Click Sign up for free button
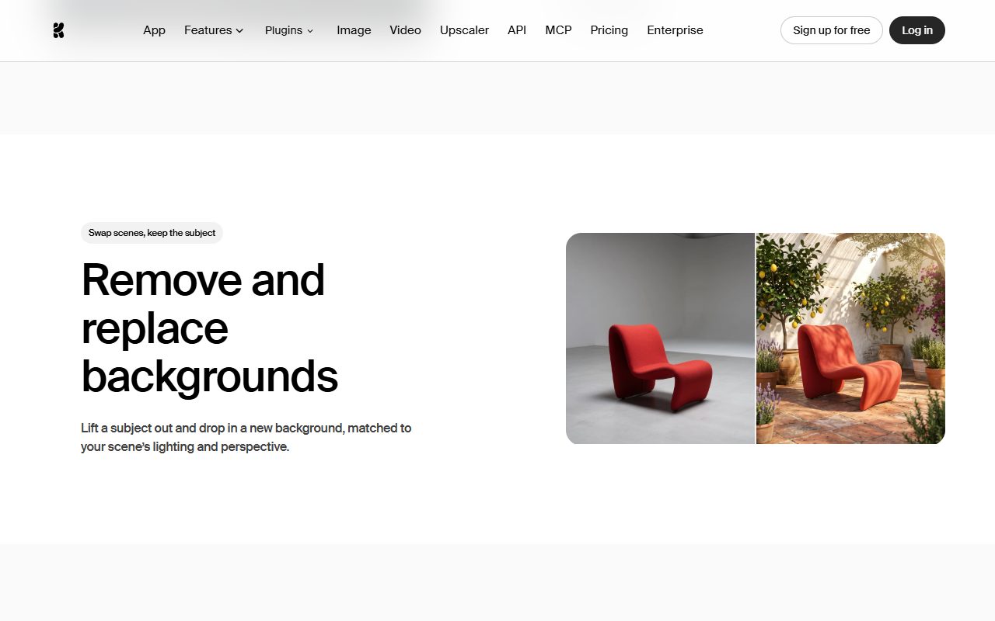 831,30
